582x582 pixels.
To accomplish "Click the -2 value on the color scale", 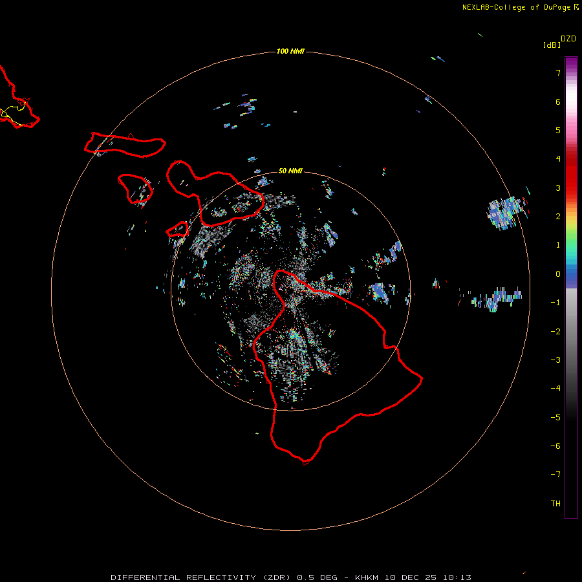I will 555,332.
